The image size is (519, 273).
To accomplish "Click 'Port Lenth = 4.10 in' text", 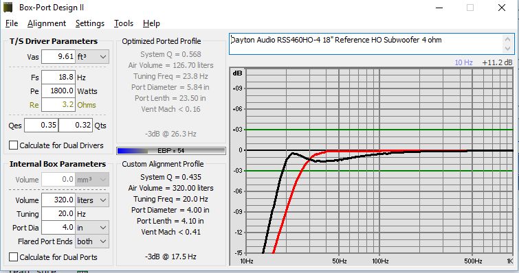I will coord(170,221).
